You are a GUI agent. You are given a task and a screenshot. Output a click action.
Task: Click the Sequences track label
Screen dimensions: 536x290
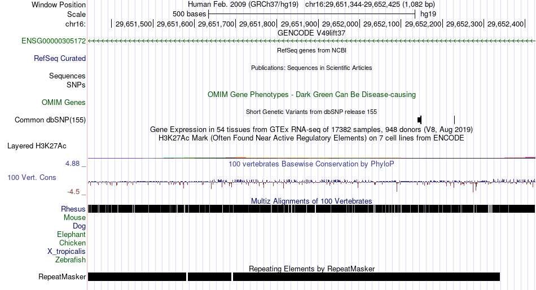(x=67, y=76)
